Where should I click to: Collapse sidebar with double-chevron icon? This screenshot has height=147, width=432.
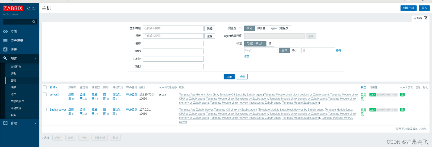point(28,8)
